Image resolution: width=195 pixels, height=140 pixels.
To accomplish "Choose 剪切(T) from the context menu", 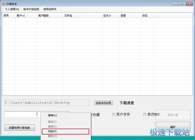I will click(x=66, y=122).
